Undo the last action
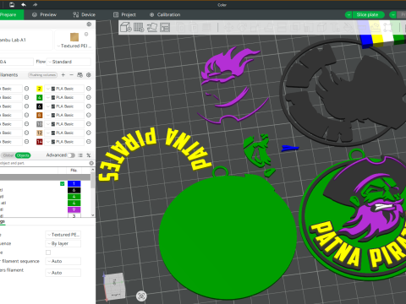Viewport: 406px width, 304px height. tap(24, 4)
